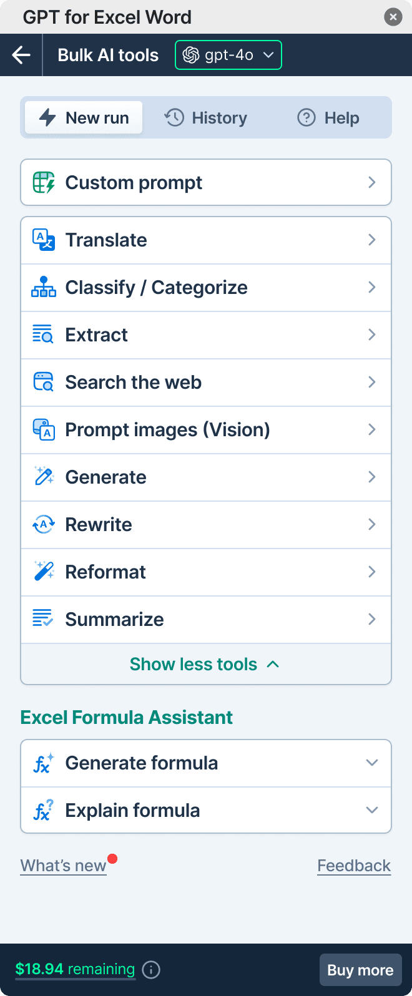Click the Translate tool icon
Viewport: 412px width, 996px height.
[x=44, y=240]
